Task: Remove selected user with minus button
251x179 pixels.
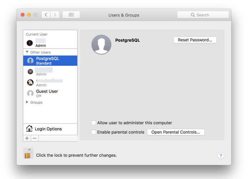Action: [35, 138]
